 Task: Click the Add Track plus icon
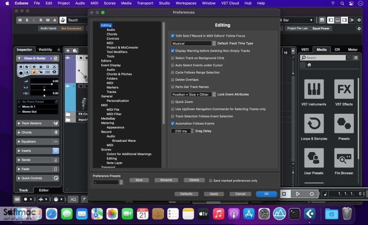coord(68,50)
